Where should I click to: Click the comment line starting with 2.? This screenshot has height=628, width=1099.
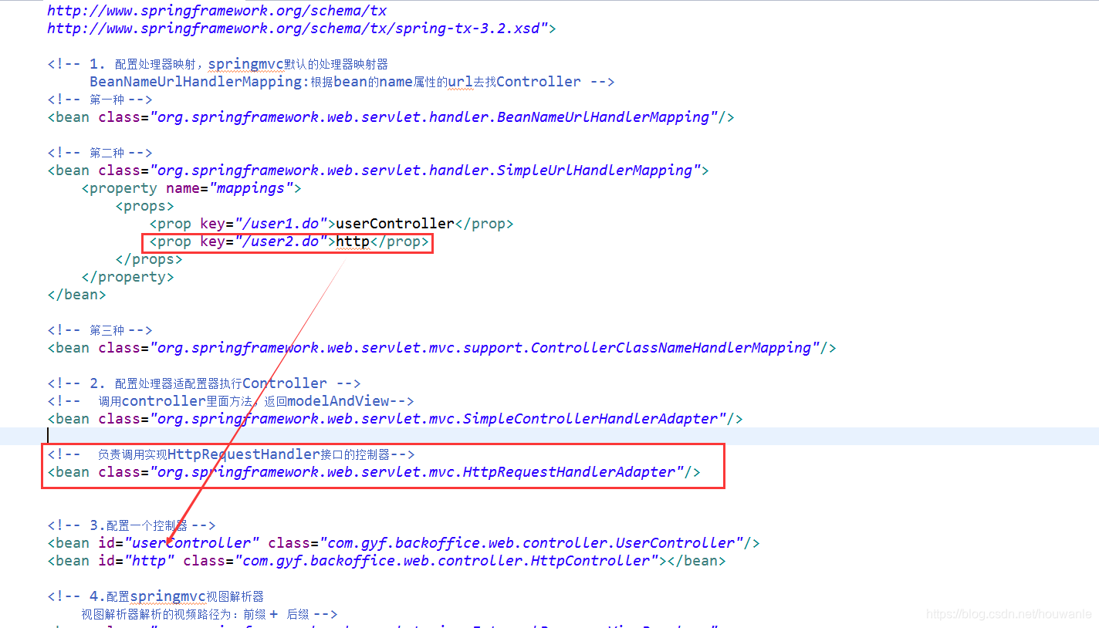[x=204, y=383]
